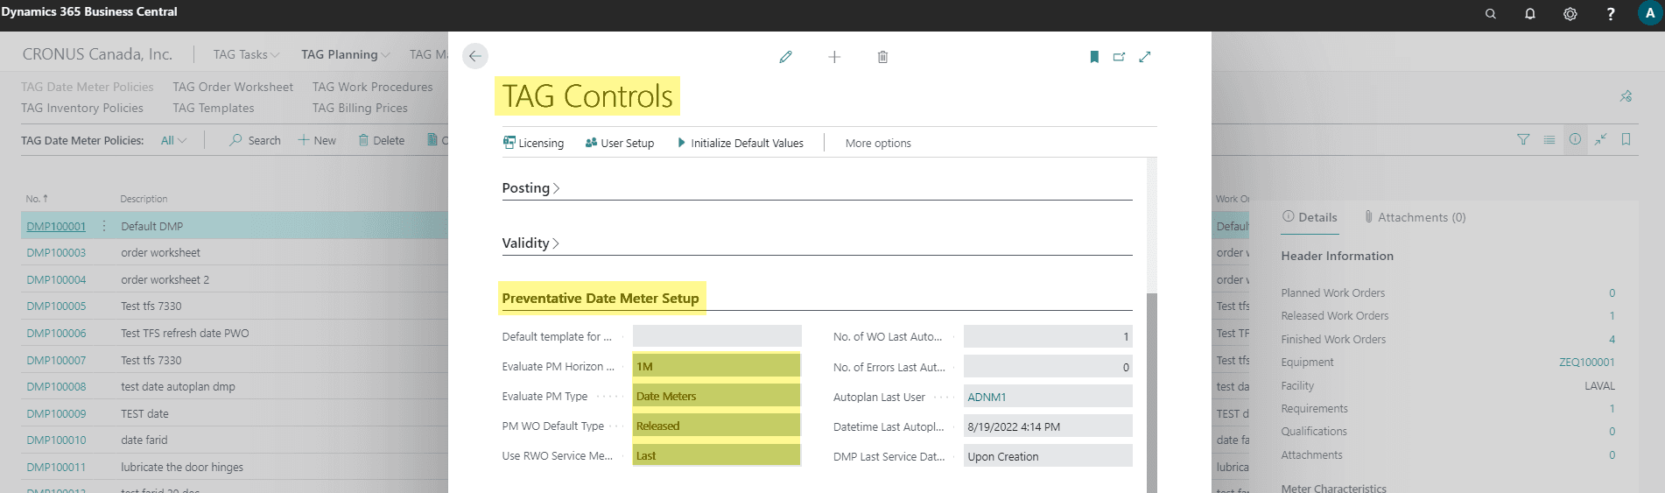Screen dimensions: 1665x493
Task: Expand dialog with diagonal arrows icon
Action: pyautogui.click(x=1144, y=57)
